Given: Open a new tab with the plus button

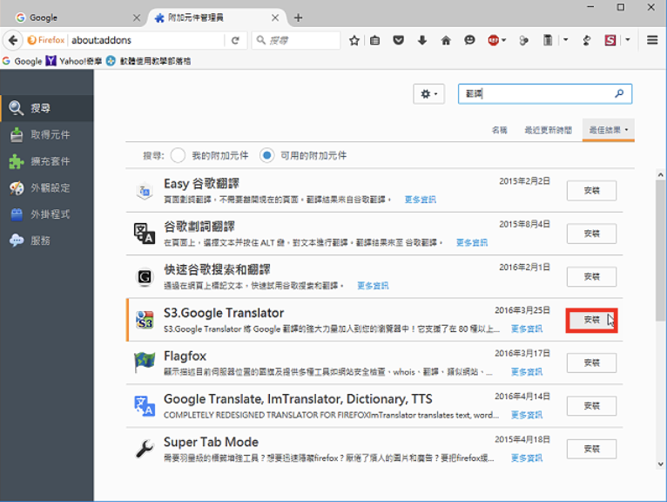Looking at the screenshot, I should point(298,17).
